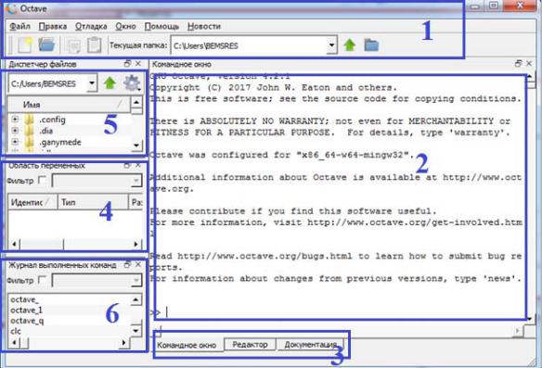
Task: Open the workspace filter combo box
Action: pyautogui.click(x=97, y=181)
